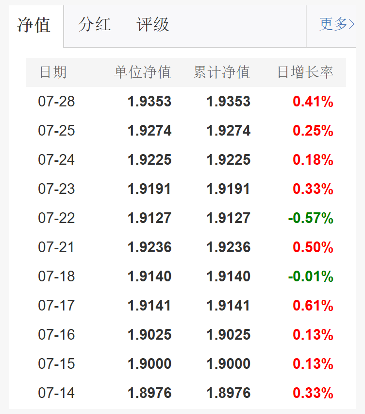Click the date 07-15

[56, 363]
